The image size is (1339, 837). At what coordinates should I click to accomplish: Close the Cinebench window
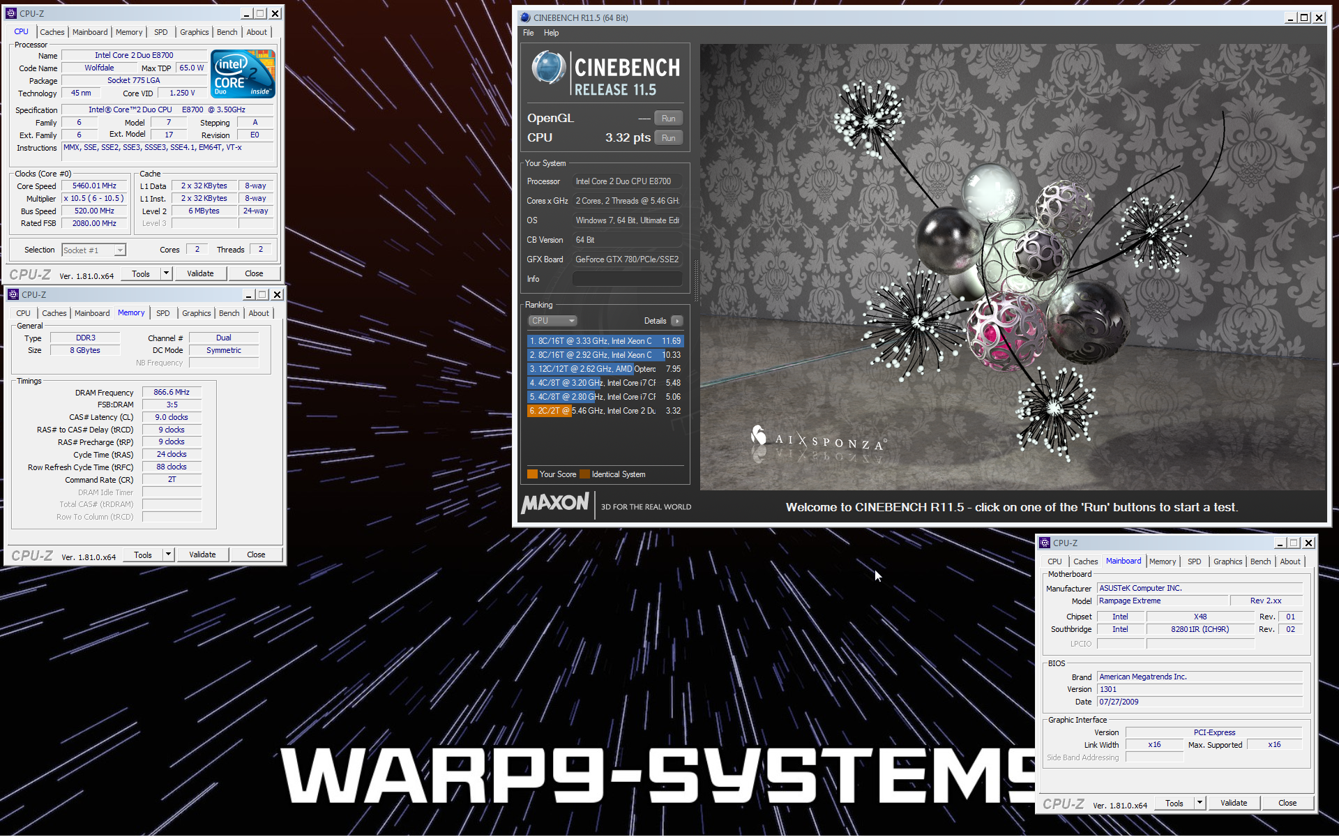(1319, 17)
